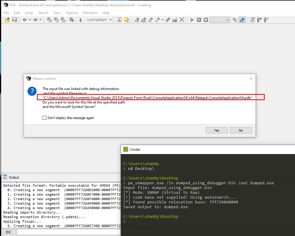Click the delete breakpoint X icon
The height and width of the screenshot is (236, 295).
pyautogui.click(x=266, y=20)
